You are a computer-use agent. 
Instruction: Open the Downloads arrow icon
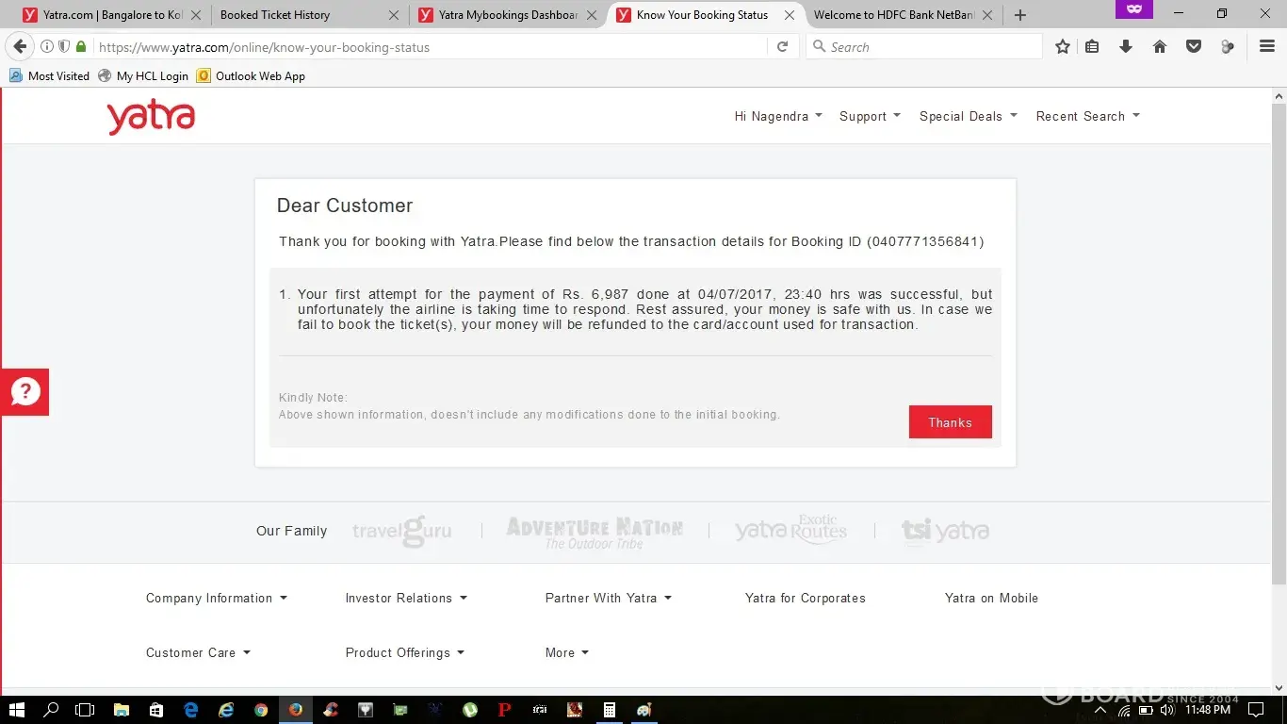click(x=1126, y=47)
